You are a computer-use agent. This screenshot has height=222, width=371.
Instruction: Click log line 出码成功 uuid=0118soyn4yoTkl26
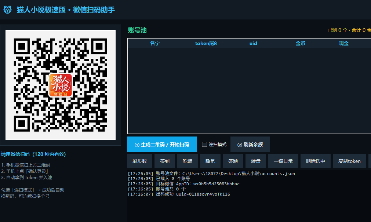[179, 194]
